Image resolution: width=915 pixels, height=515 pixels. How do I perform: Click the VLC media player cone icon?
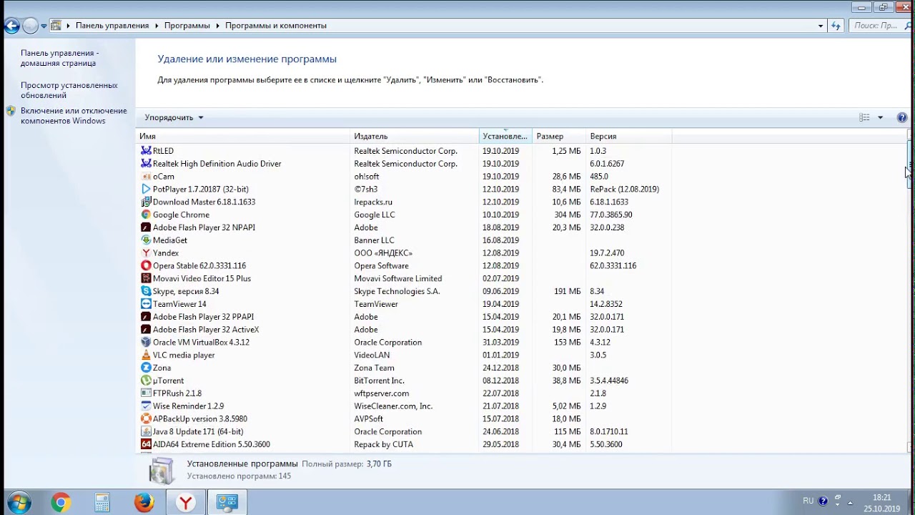[x=146, y=355]
